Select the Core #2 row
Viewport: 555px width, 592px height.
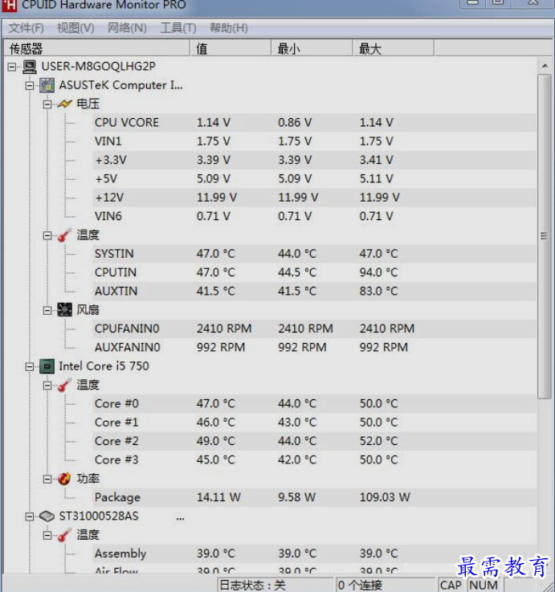[315, 441]
